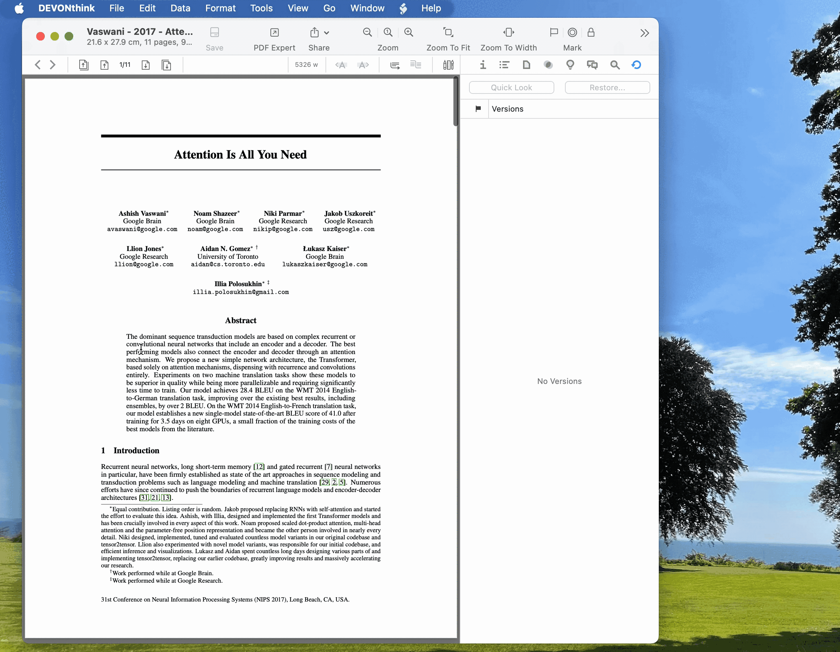This screenshot has height=652, width=840.
Task: Open the Info inspector panel
Action: 483,65
